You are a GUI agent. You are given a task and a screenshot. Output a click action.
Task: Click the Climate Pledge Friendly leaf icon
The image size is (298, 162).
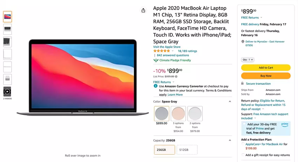click(x=156, y=60)
